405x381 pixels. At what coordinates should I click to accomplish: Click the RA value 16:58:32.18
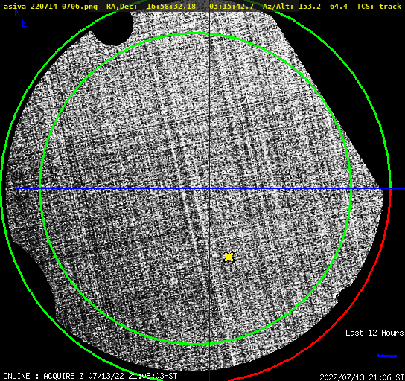tap(171, 6)
